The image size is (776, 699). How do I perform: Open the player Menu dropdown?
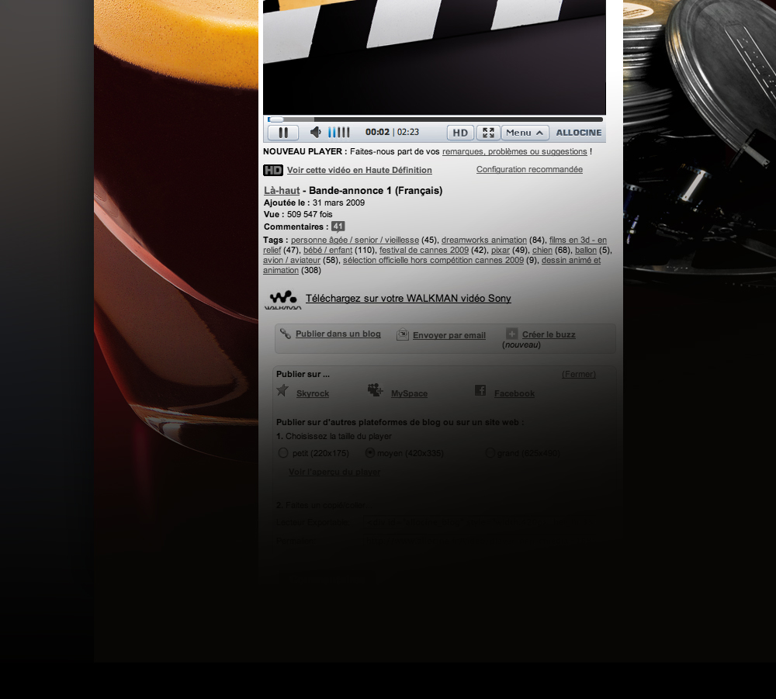(525, 133)
